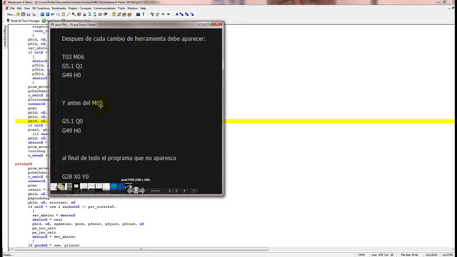
Task: Click the highlighted yellow code line in the editor
Action: [235, 121]
